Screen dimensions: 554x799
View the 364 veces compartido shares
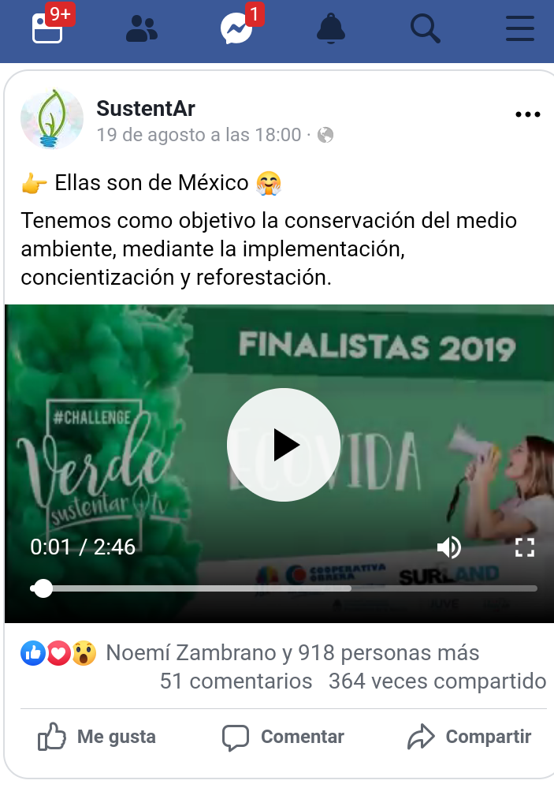[437, 681]
